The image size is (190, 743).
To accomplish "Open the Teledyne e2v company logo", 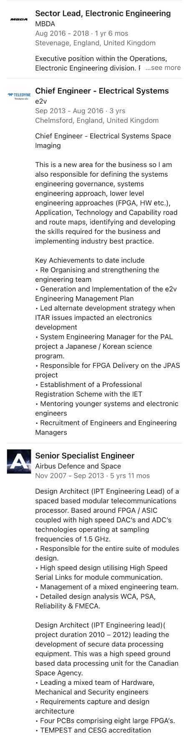I will (x=19, y=96).
